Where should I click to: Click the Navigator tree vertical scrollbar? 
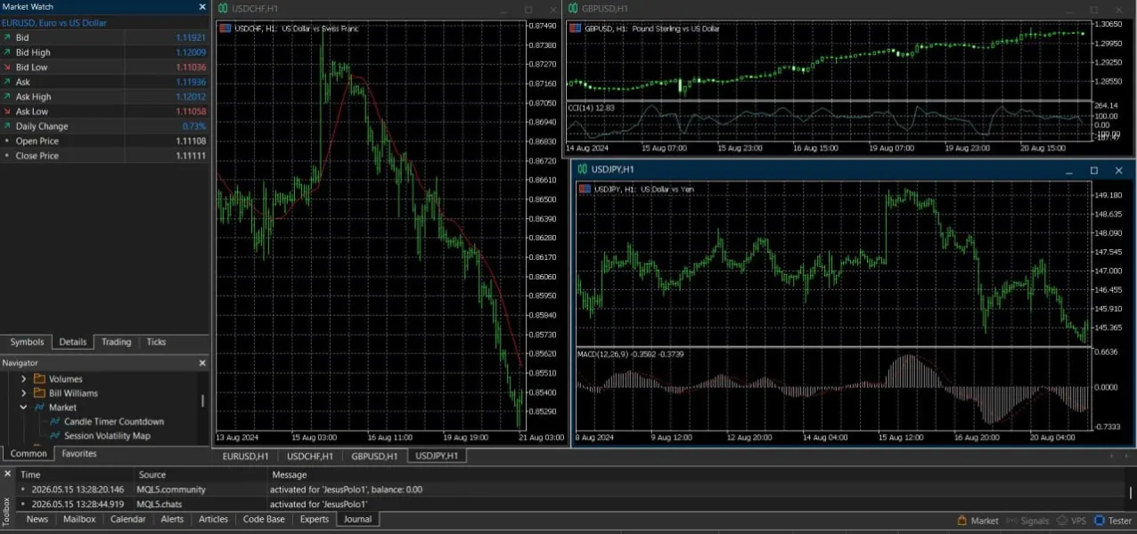(202, 400)
